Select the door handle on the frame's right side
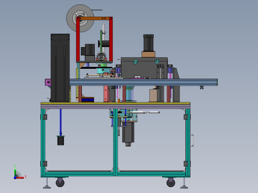The image size is (258, 193). click(192, 141)
